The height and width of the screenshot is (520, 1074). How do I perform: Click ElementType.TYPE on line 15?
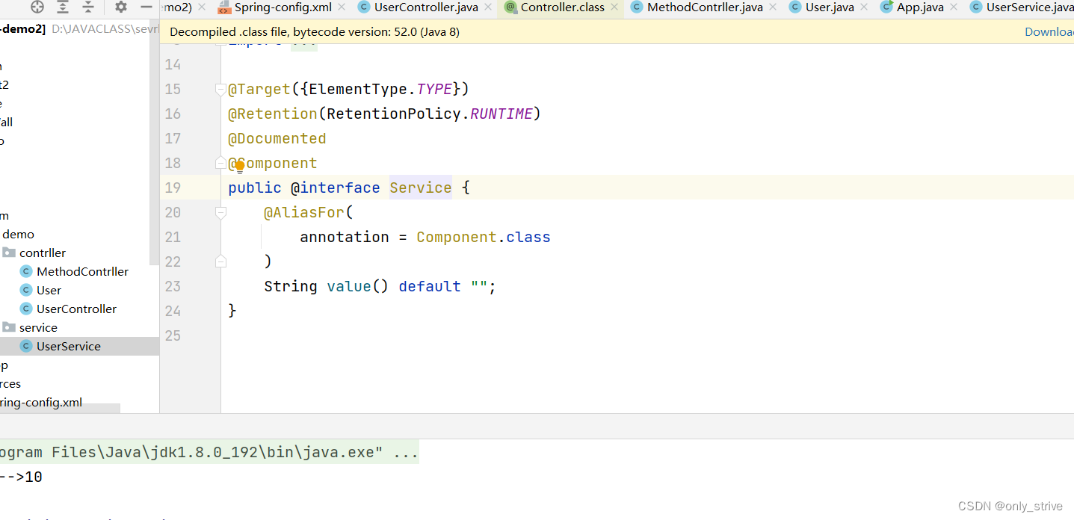tap(380, 89)
